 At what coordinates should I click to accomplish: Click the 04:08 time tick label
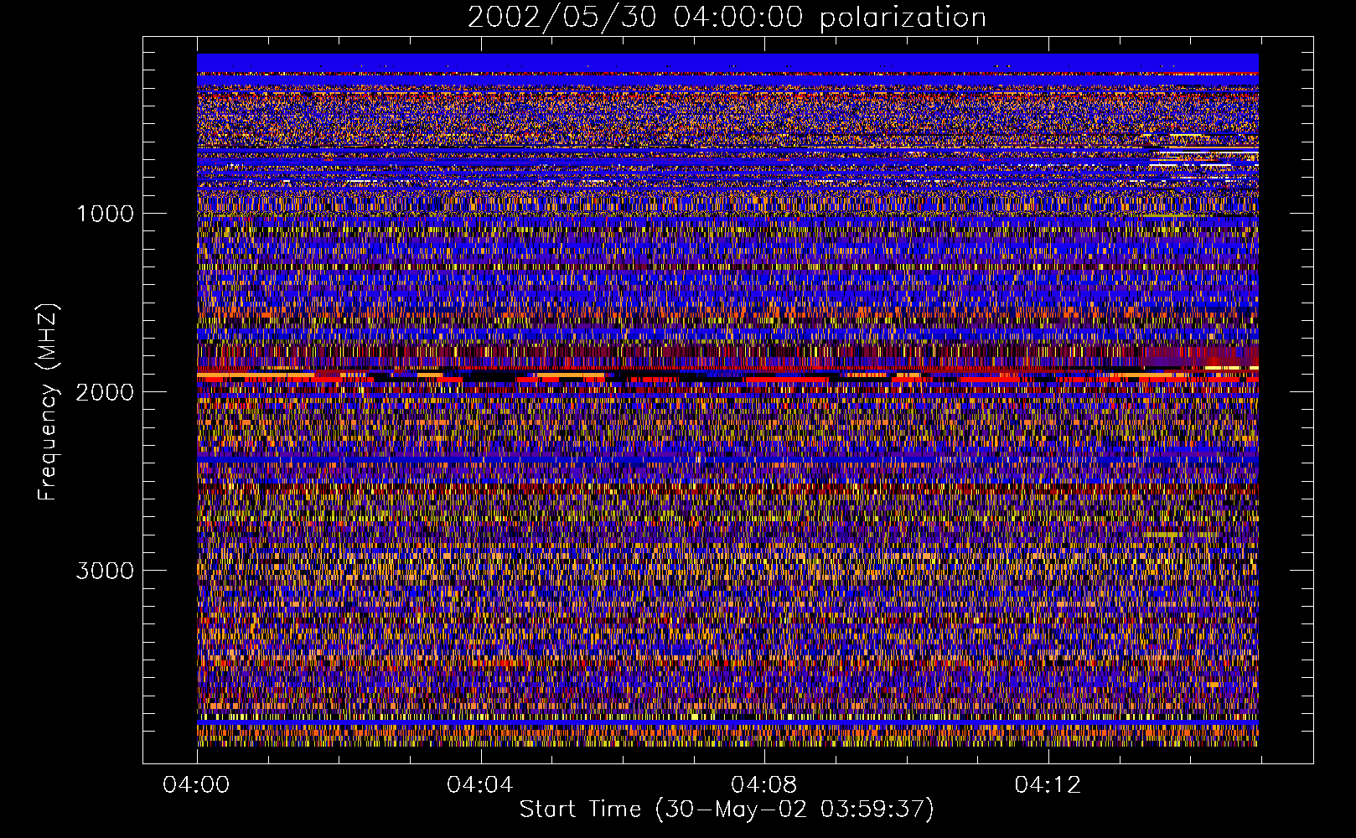click(x=763, y=785)
